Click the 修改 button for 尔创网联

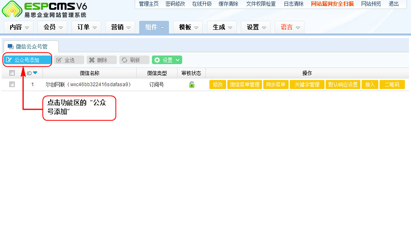click(218, 85)
